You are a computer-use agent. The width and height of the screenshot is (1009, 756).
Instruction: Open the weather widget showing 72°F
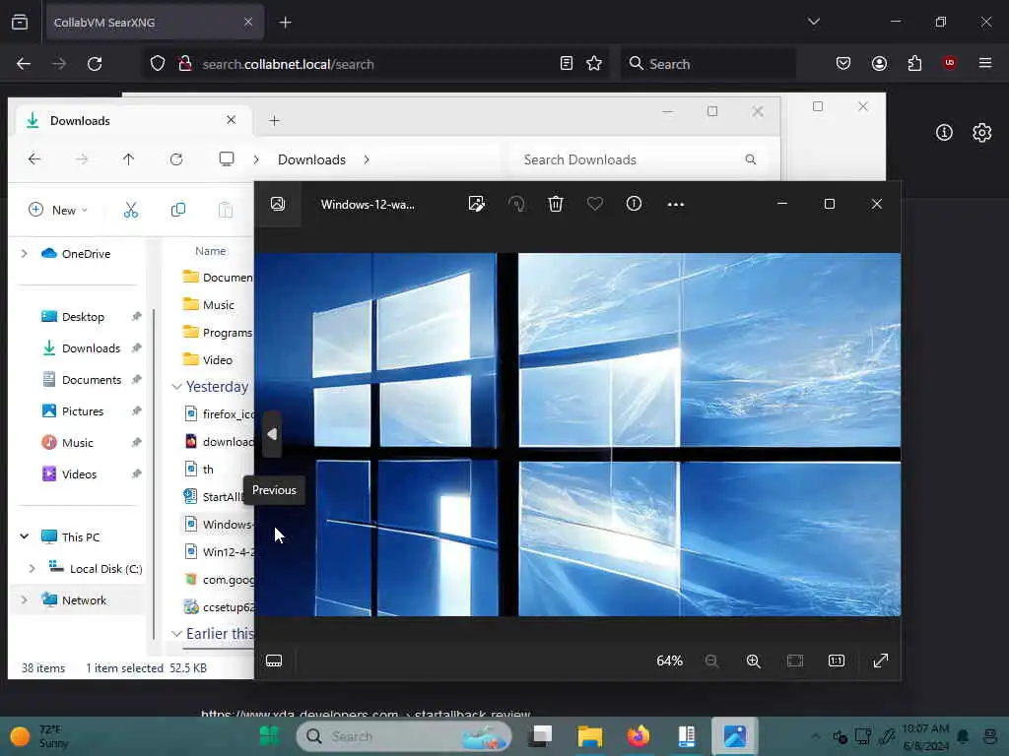point(39,736)
